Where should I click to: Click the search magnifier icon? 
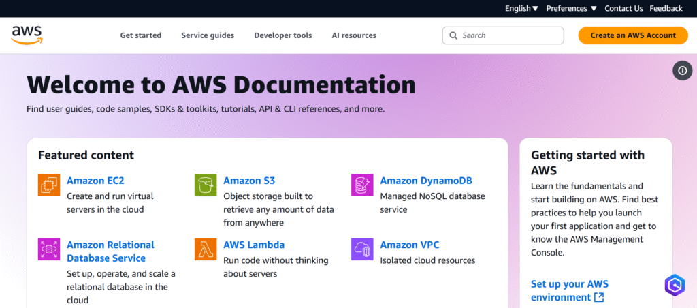click(x=453, y=35)
